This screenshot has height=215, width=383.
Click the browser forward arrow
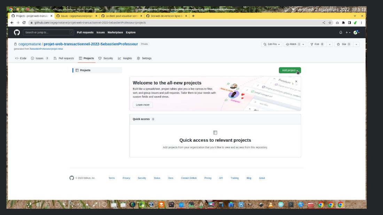(x=18, y=23)
